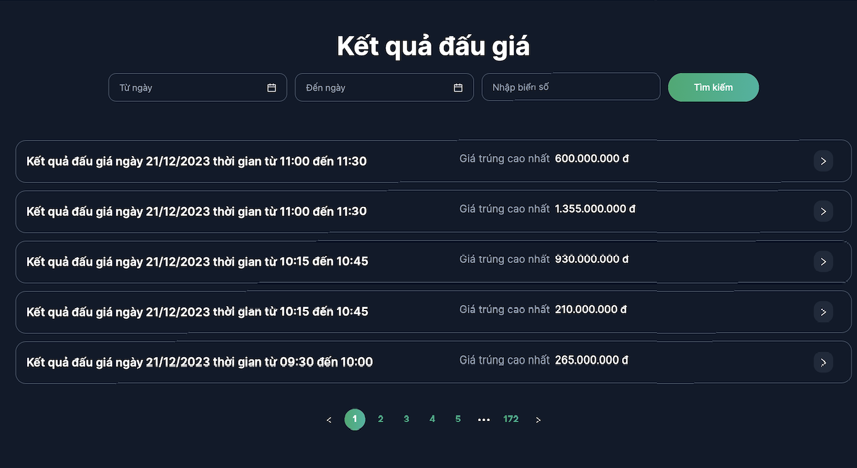Expand the 1.355.000.000 đ auction result arrow
This screenshot has height=468, width=857.
coord(823,211)
